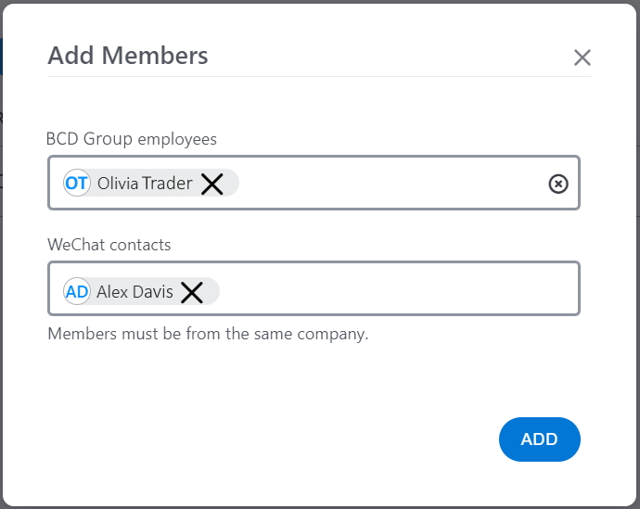Screen dimensions: 640x509
Task: Clear all BCD Group employees field
Action: point(558,184)
